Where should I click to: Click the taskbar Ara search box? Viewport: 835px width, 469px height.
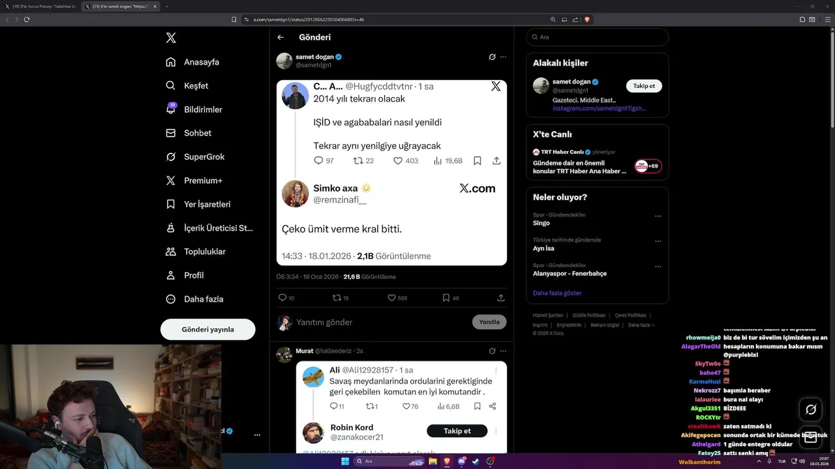pyautogui.click(x=388, y=461)
